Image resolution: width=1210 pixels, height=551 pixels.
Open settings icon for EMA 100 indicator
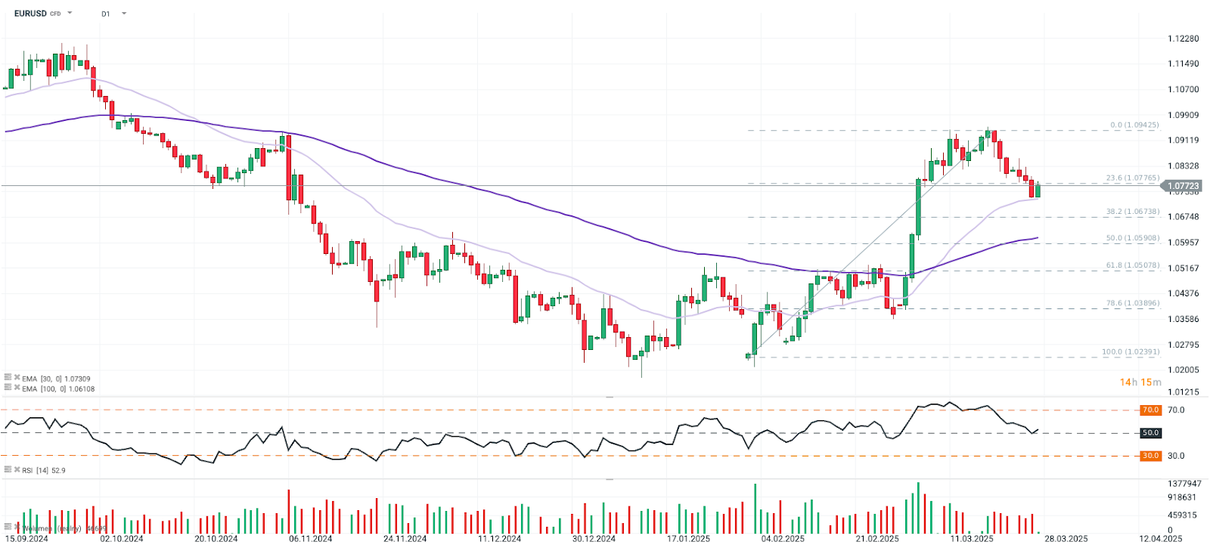click(8, 387)
